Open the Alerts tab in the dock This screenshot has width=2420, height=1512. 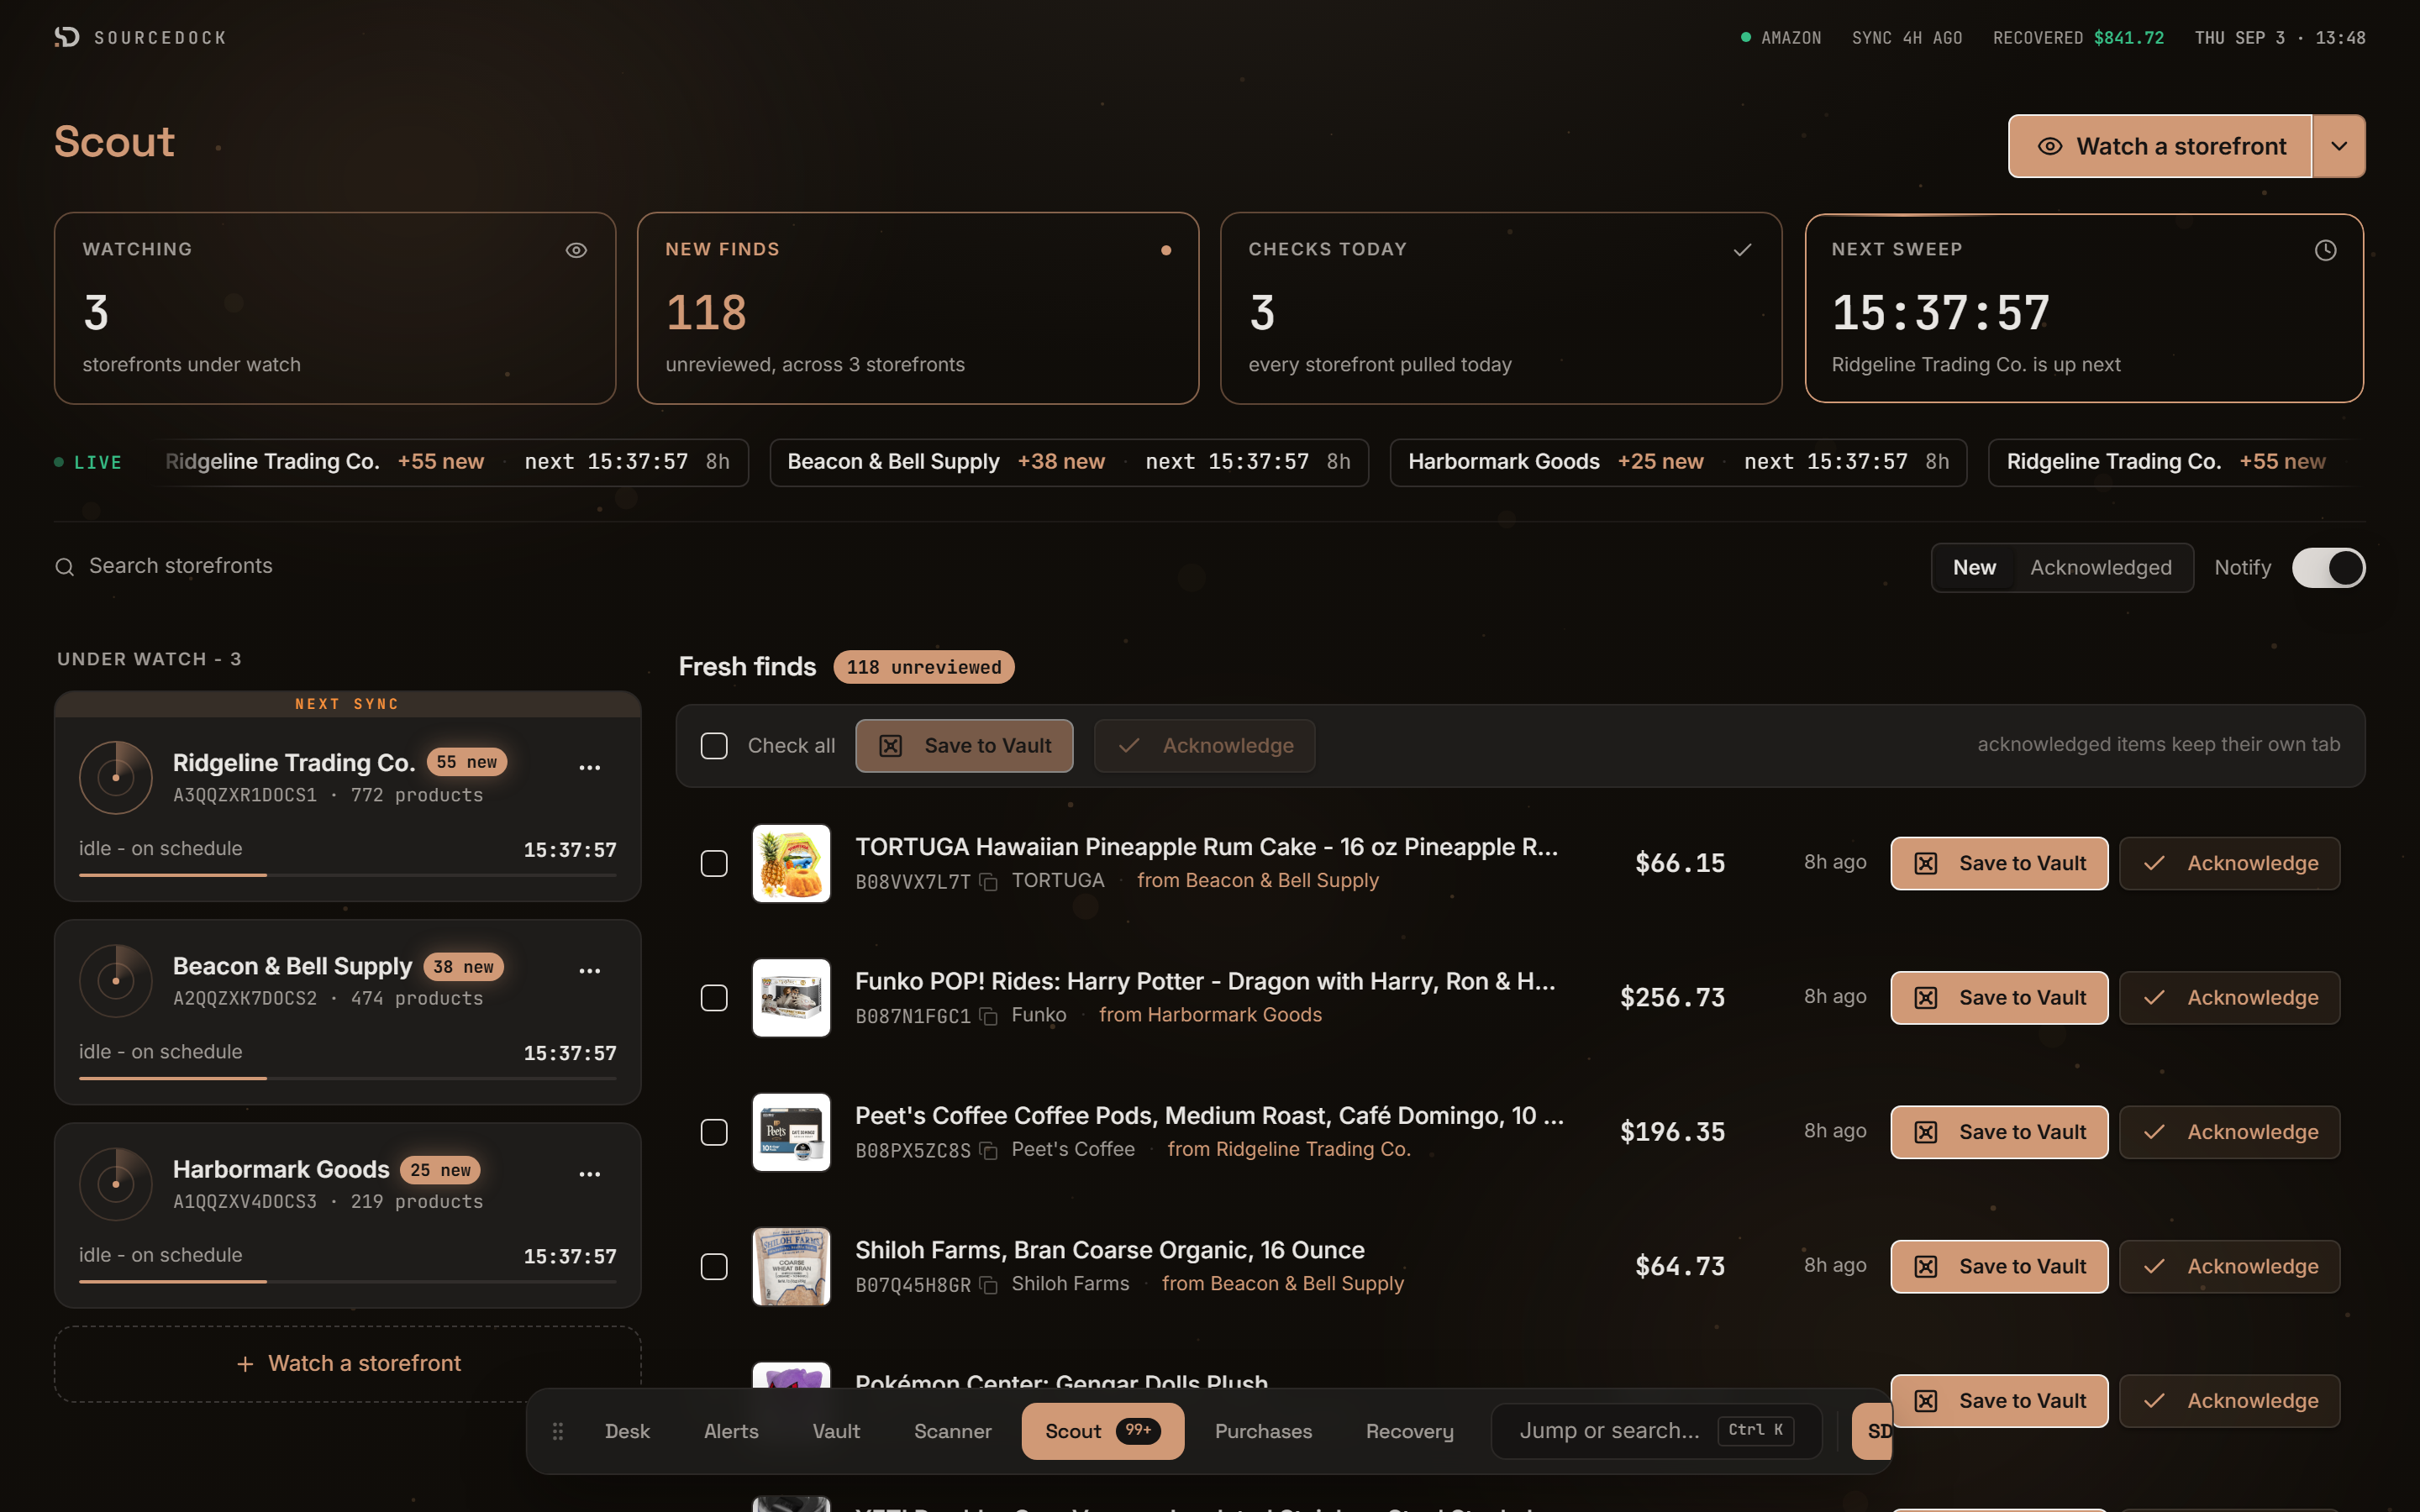[x=731, y=1431]
